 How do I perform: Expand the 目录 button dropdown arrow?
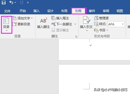point(7,31)
